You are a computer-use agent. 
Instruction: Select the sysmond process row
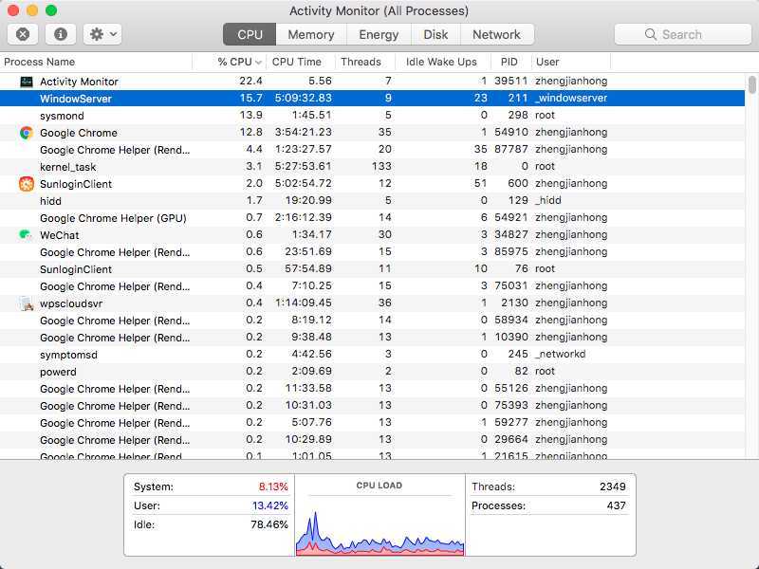372,115
